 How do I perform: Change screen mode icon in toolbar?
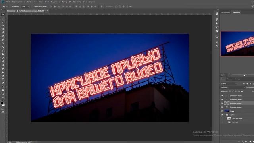(3, 112)
